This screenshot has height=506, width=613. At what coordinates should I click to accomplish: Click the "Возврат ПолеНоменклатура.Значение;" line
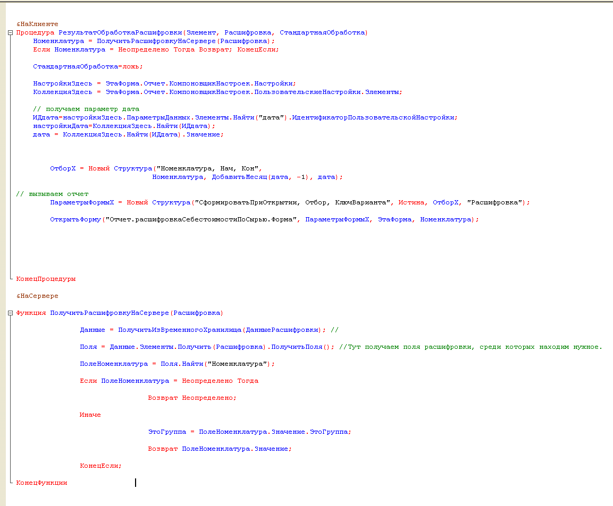pos(220,449)
